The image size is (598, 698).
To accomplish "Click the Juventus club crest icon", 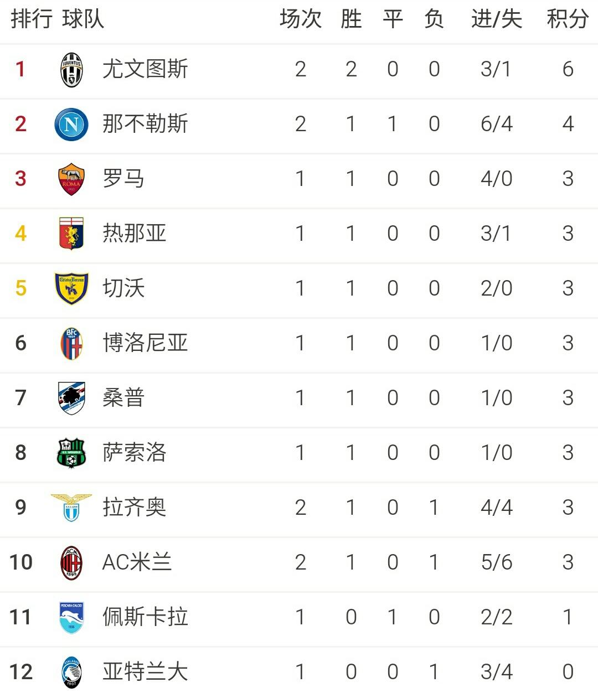I will pos(71,70).
